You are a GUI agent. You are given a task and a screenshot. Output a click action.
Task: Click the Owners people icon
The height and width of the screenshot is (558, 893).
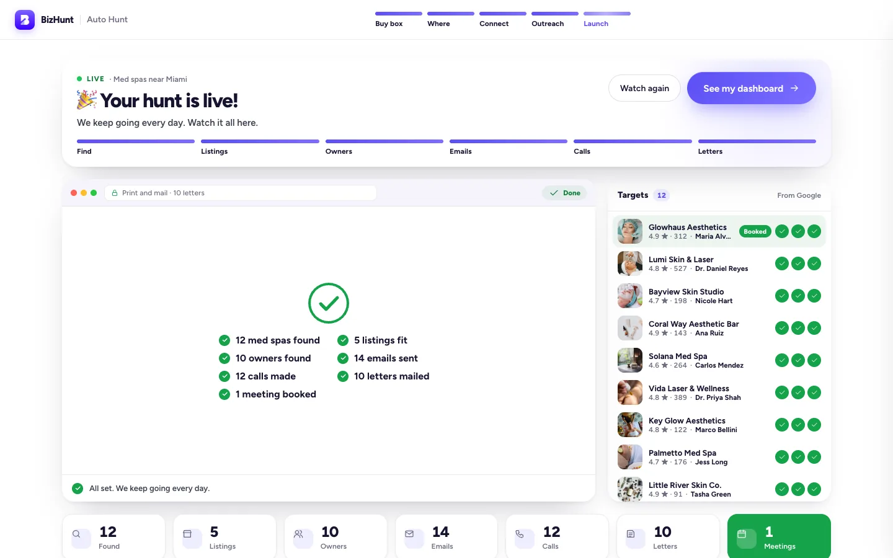click(x=298, y=534)
